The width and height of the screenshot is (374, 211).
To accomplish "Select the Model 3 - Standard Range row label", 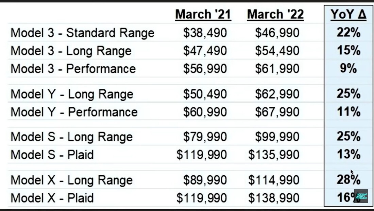I will tap(83, 33).
